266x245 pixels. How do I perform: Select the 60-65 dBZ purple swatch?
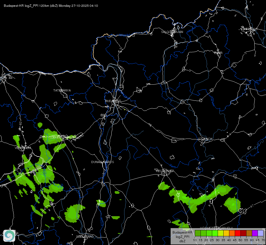[x=255, y=233]
